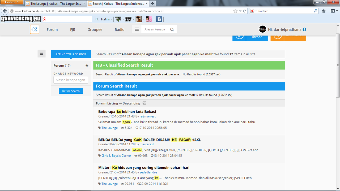Bookmark this page with the star icon
Screen dimensions: 340x191
[235, 11]
